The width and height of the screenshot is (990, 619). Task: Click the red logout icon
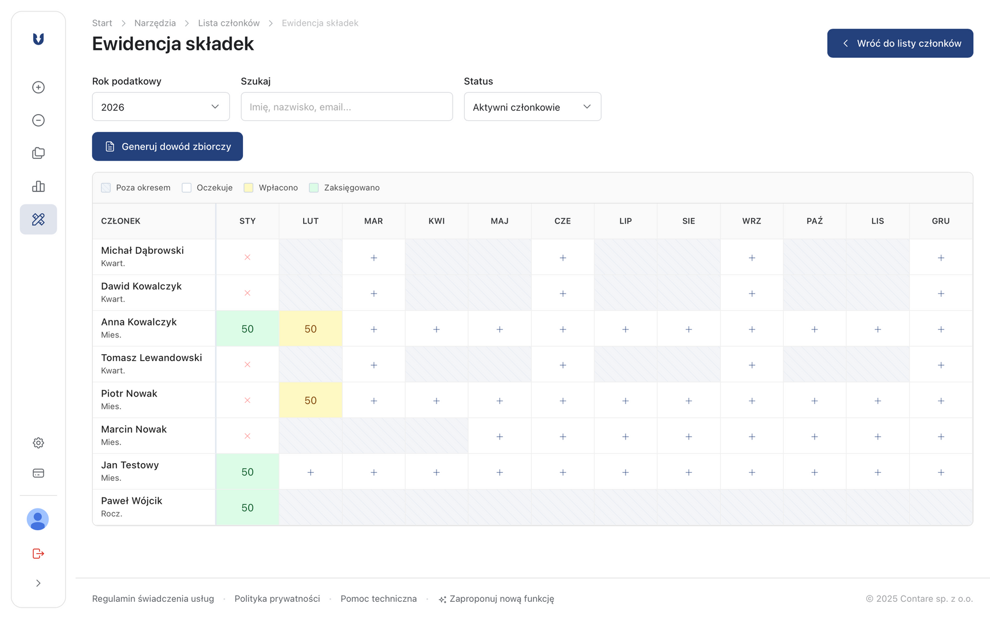(x=38, y=554)
